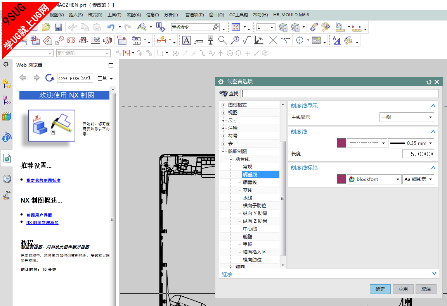Viewport: 447px width, 306px height.
Task: Collapse the 船舶制图 tree node
Action: [x=223, y=151]
